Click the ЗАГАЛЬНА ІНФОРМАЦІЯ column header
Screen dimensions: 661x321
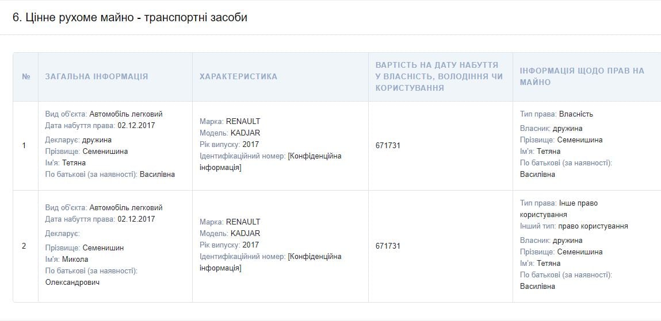[97, 76]
